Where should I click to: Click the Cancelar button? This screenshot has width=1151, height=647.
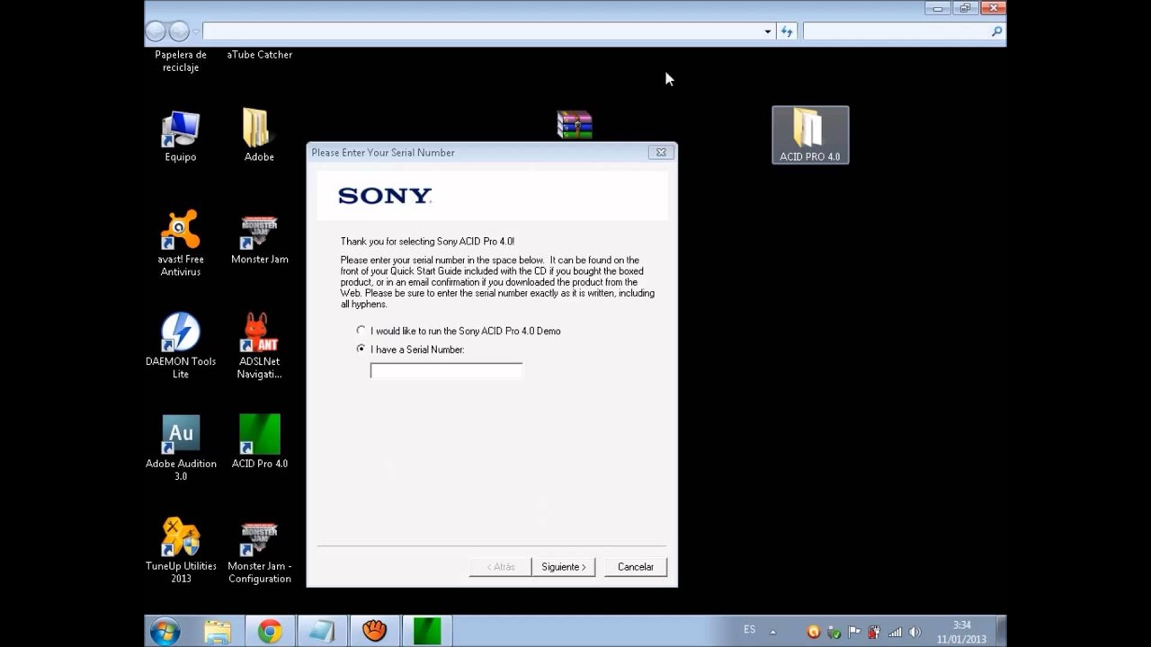(x=636, y=567)
